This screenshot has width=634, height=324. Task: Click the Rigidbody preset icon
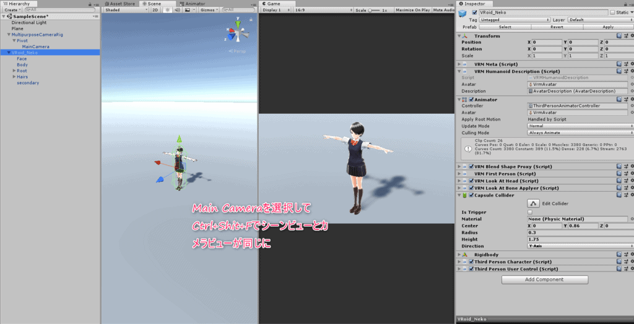[x=625, y=254]
